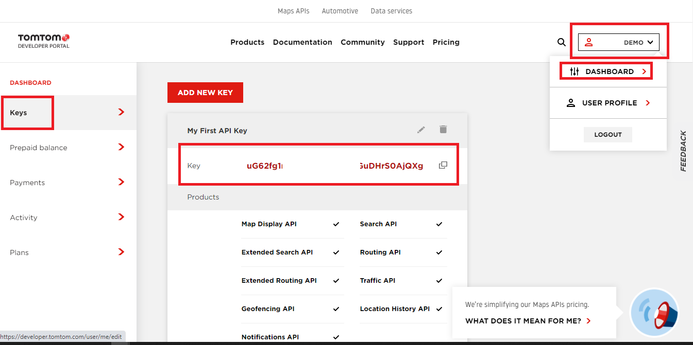The width and height of the screenshot is (693, 345).
Task: Click the TomTom Developer Portal logo
Action: tap(44, 41)
